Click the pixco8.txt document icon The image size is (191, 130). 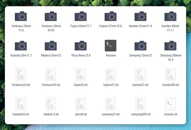pyautogui.click(x=81, y=104)
